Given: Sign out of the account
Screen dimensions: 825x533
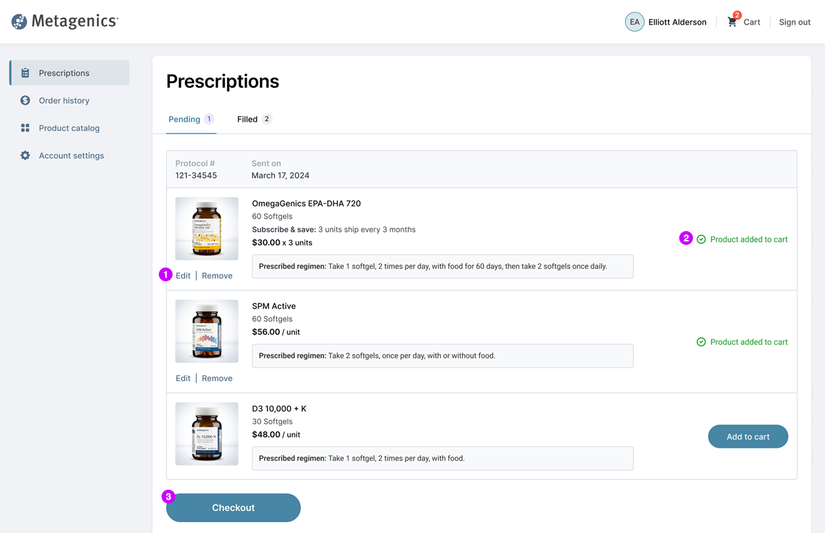Looking at the screenshot, I should (x=795, y=22).
